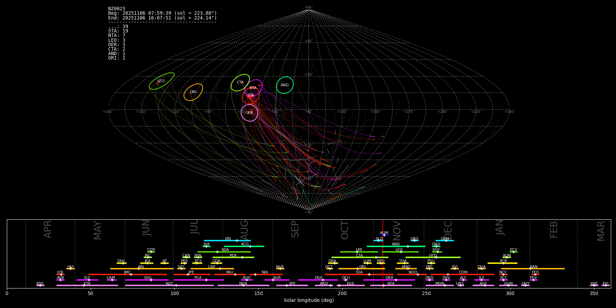Click the XCB shower bar on the timeline
Viewport: 616px width, 308px height.
[x=502, y=263]
